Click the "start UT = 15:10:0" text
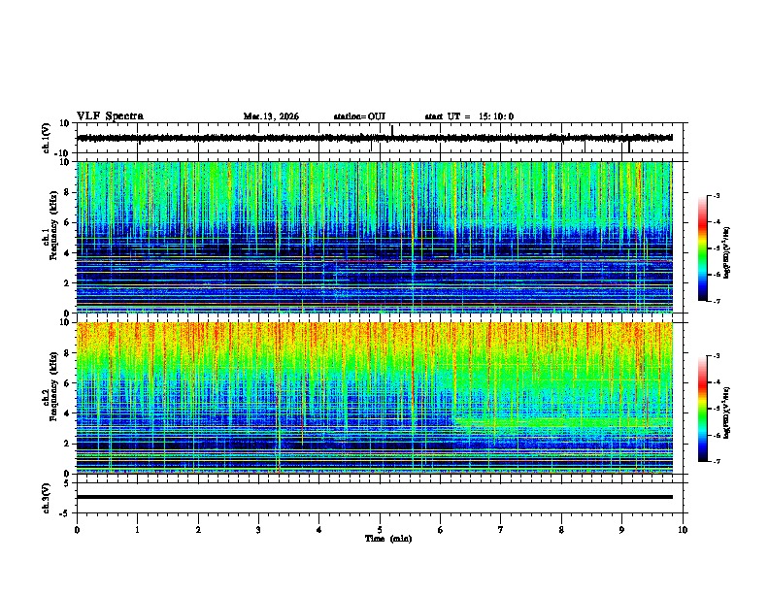This screenshot has width=769, height=594. pyautogui.click(x=469, y=116)
